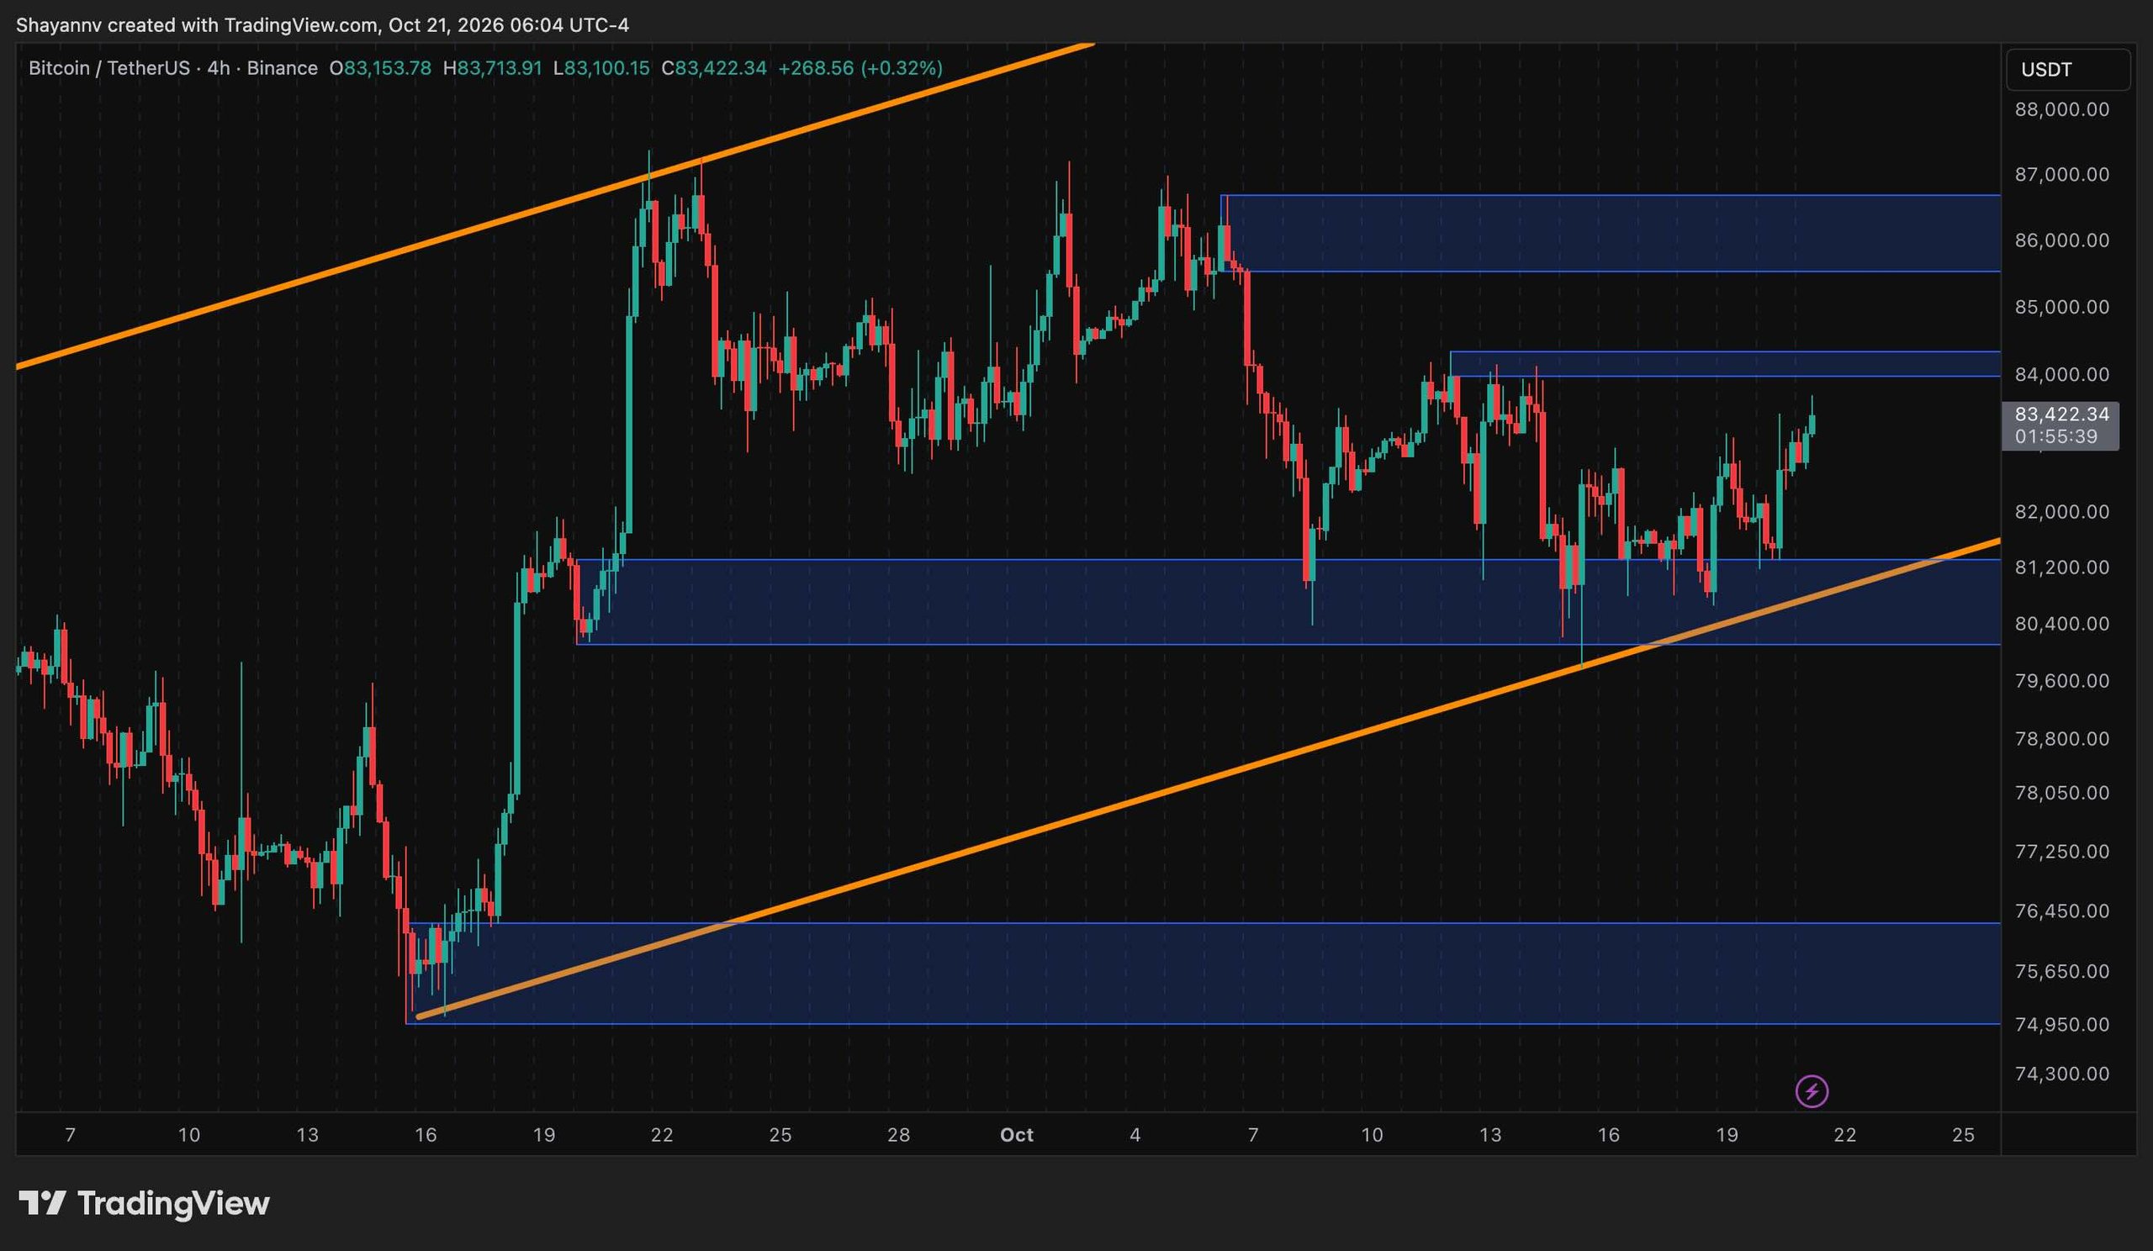Viewport: 2153px width, 1251px height.
Task: Click the 74,950.00 price axis label
Action: tap(2061, 1024)
